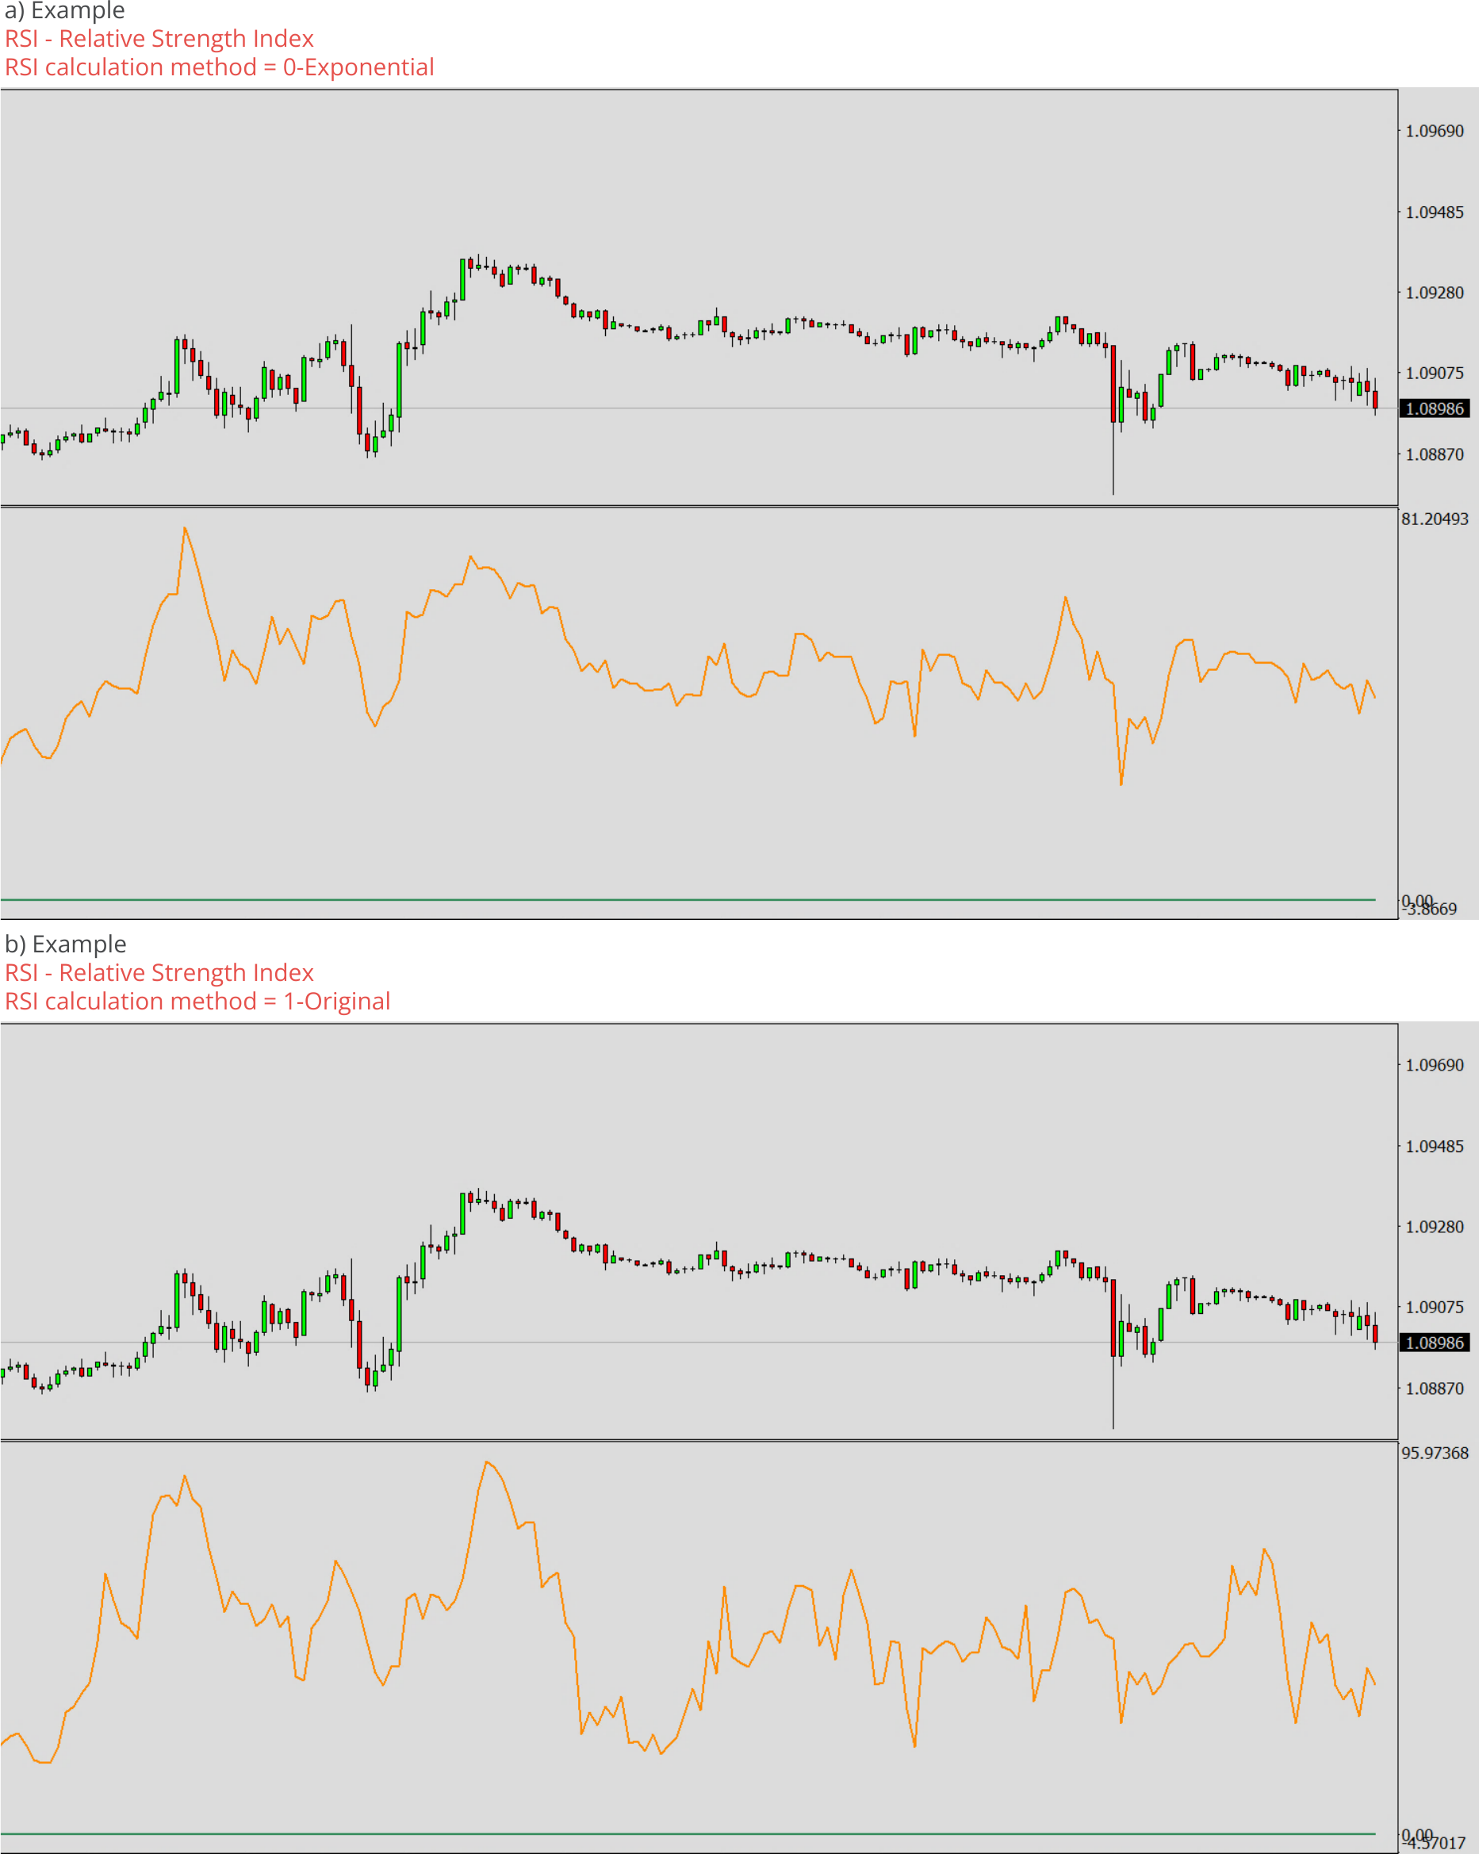Click the black 1.08986 current price tag in example a
Screen dimensions: 1479x1854
1435,408
